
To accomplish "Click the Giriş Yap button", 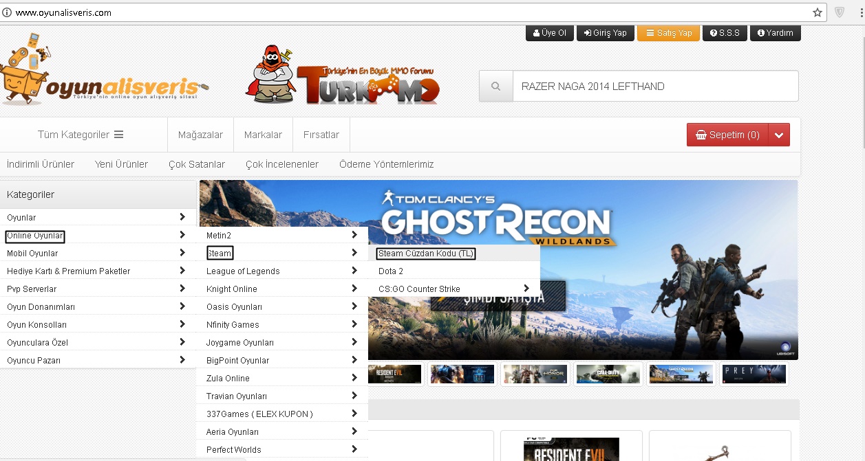I will (x=605, y=33).
